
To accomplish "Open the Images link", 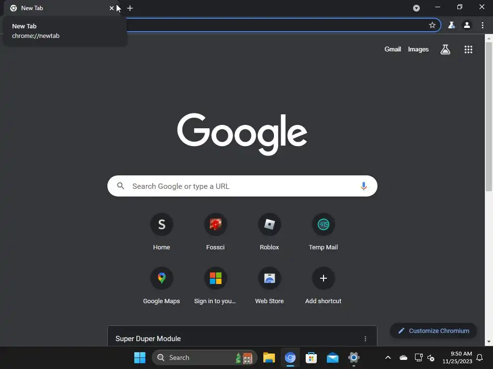I will pyautogui.click(x=418, y=49).
